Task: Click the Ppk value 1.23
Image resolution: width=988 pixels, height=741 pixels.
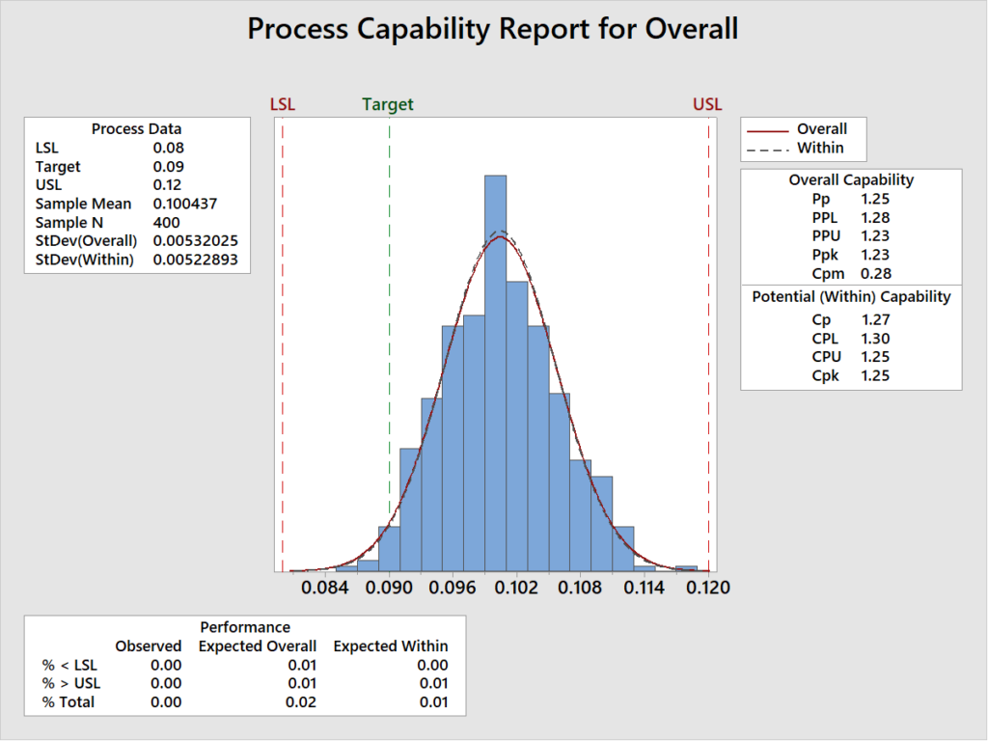Action: point(875,255)
